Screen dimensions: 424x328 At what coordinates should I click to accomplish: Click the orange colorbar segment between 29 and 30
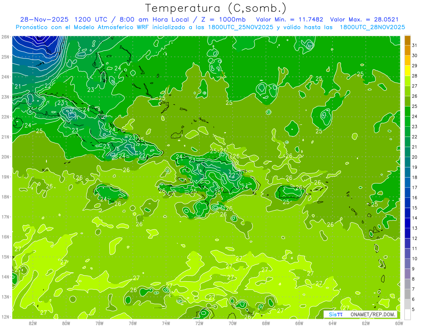pyautogui.click(x=407, y=61)
